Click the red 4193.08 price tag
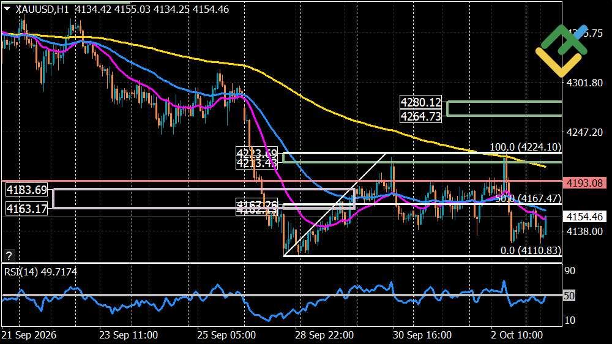The height and width of the screenshot is (344, 612). click(584, 183)
